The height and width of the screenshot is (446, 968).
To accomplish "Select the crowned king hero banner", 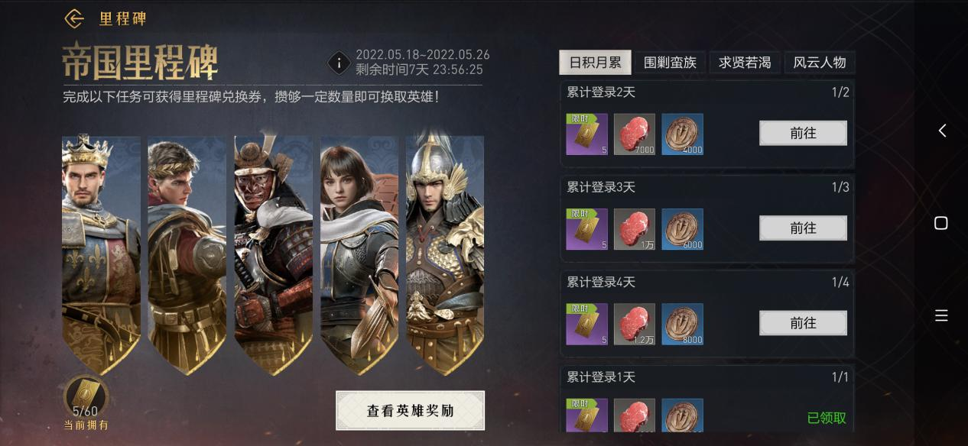I will [x=101, y=252].
